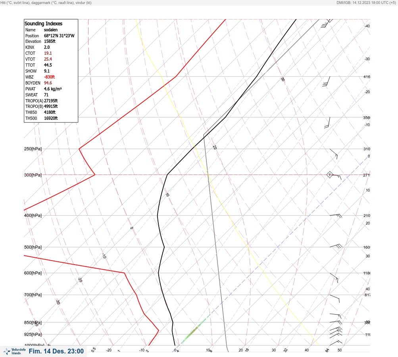Click the 925[hPa] pressure level label
The width and height of the screenshot is (398, 357).
coord(33,334)
